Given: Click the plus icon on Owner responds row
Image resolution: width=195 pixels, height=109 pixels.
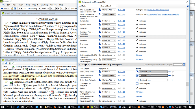Looking at the screenshot, I should (x=173, y=75).
